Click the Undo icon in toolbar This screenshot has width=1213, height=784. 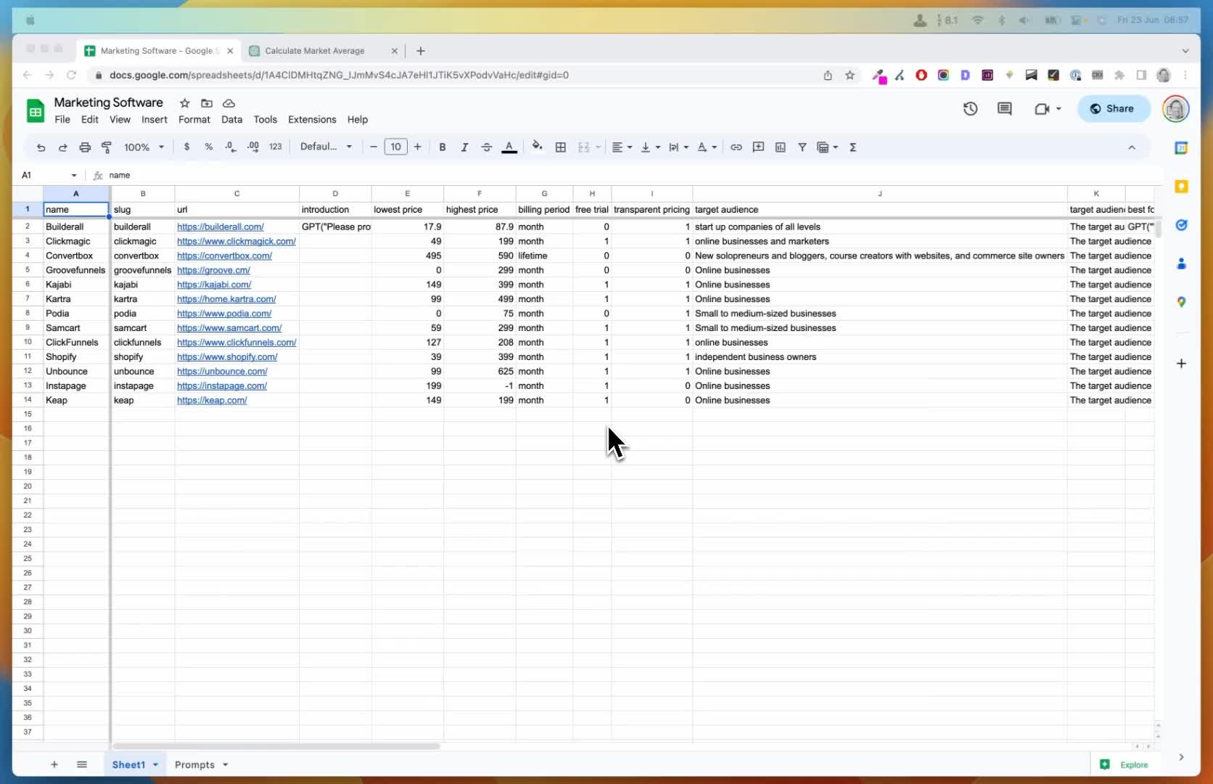coord(41,147)
